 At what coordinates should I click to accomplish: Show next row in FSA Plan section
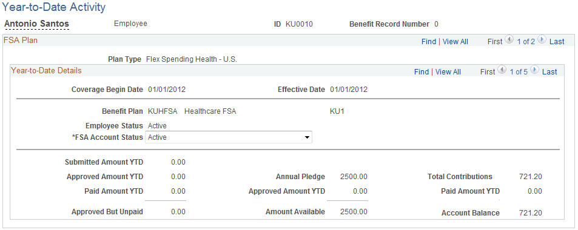[542, 40]
